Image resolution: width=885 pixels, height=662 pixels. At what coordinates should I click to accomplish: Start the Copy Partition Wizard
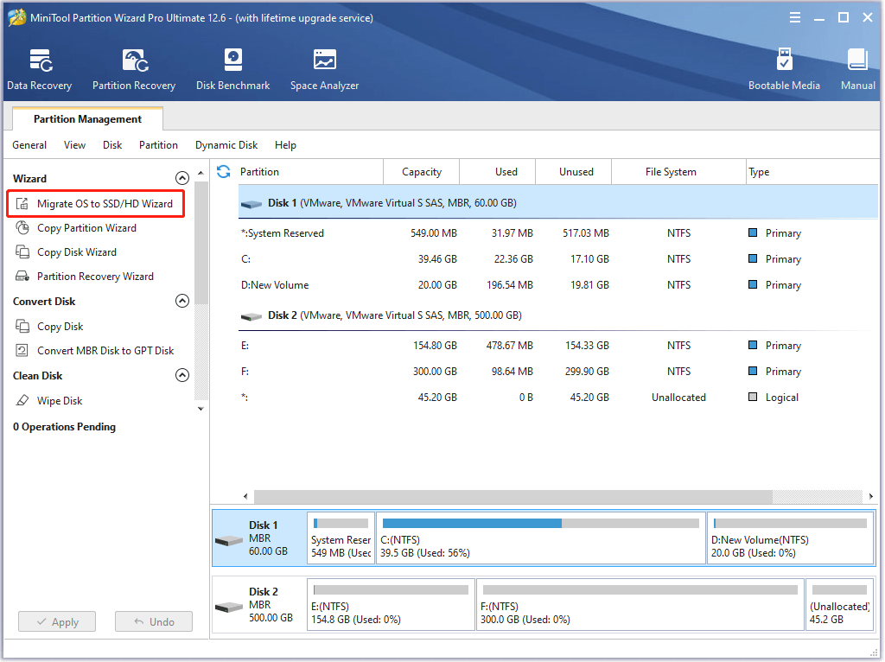pos(87,228)
